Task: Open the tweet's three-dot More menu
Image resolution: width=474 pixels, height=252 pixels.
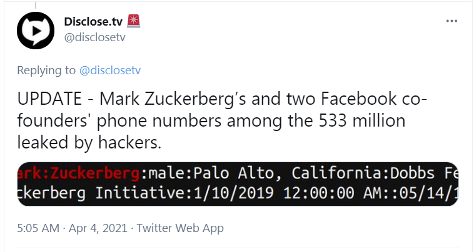Action: pos(451,21)
